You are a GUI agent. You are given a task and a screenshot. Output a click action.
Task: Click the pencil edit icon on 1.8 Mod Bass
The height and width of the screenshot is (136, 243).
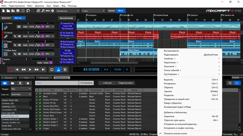15,54
